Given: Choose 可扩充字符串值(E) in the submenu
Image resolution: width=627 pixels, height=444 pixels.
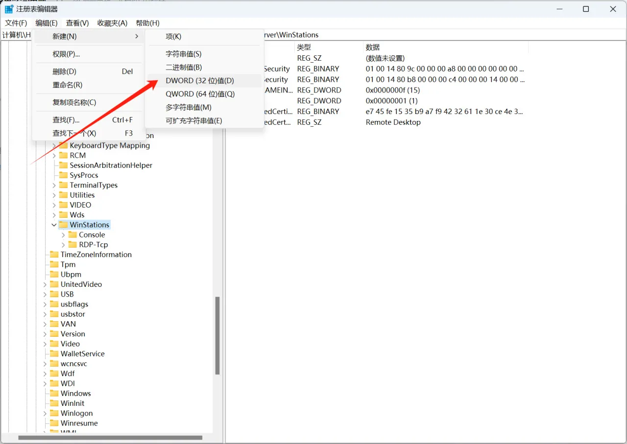Looking at the screenshot, I should pyautogui.click(x=204, y=120).
